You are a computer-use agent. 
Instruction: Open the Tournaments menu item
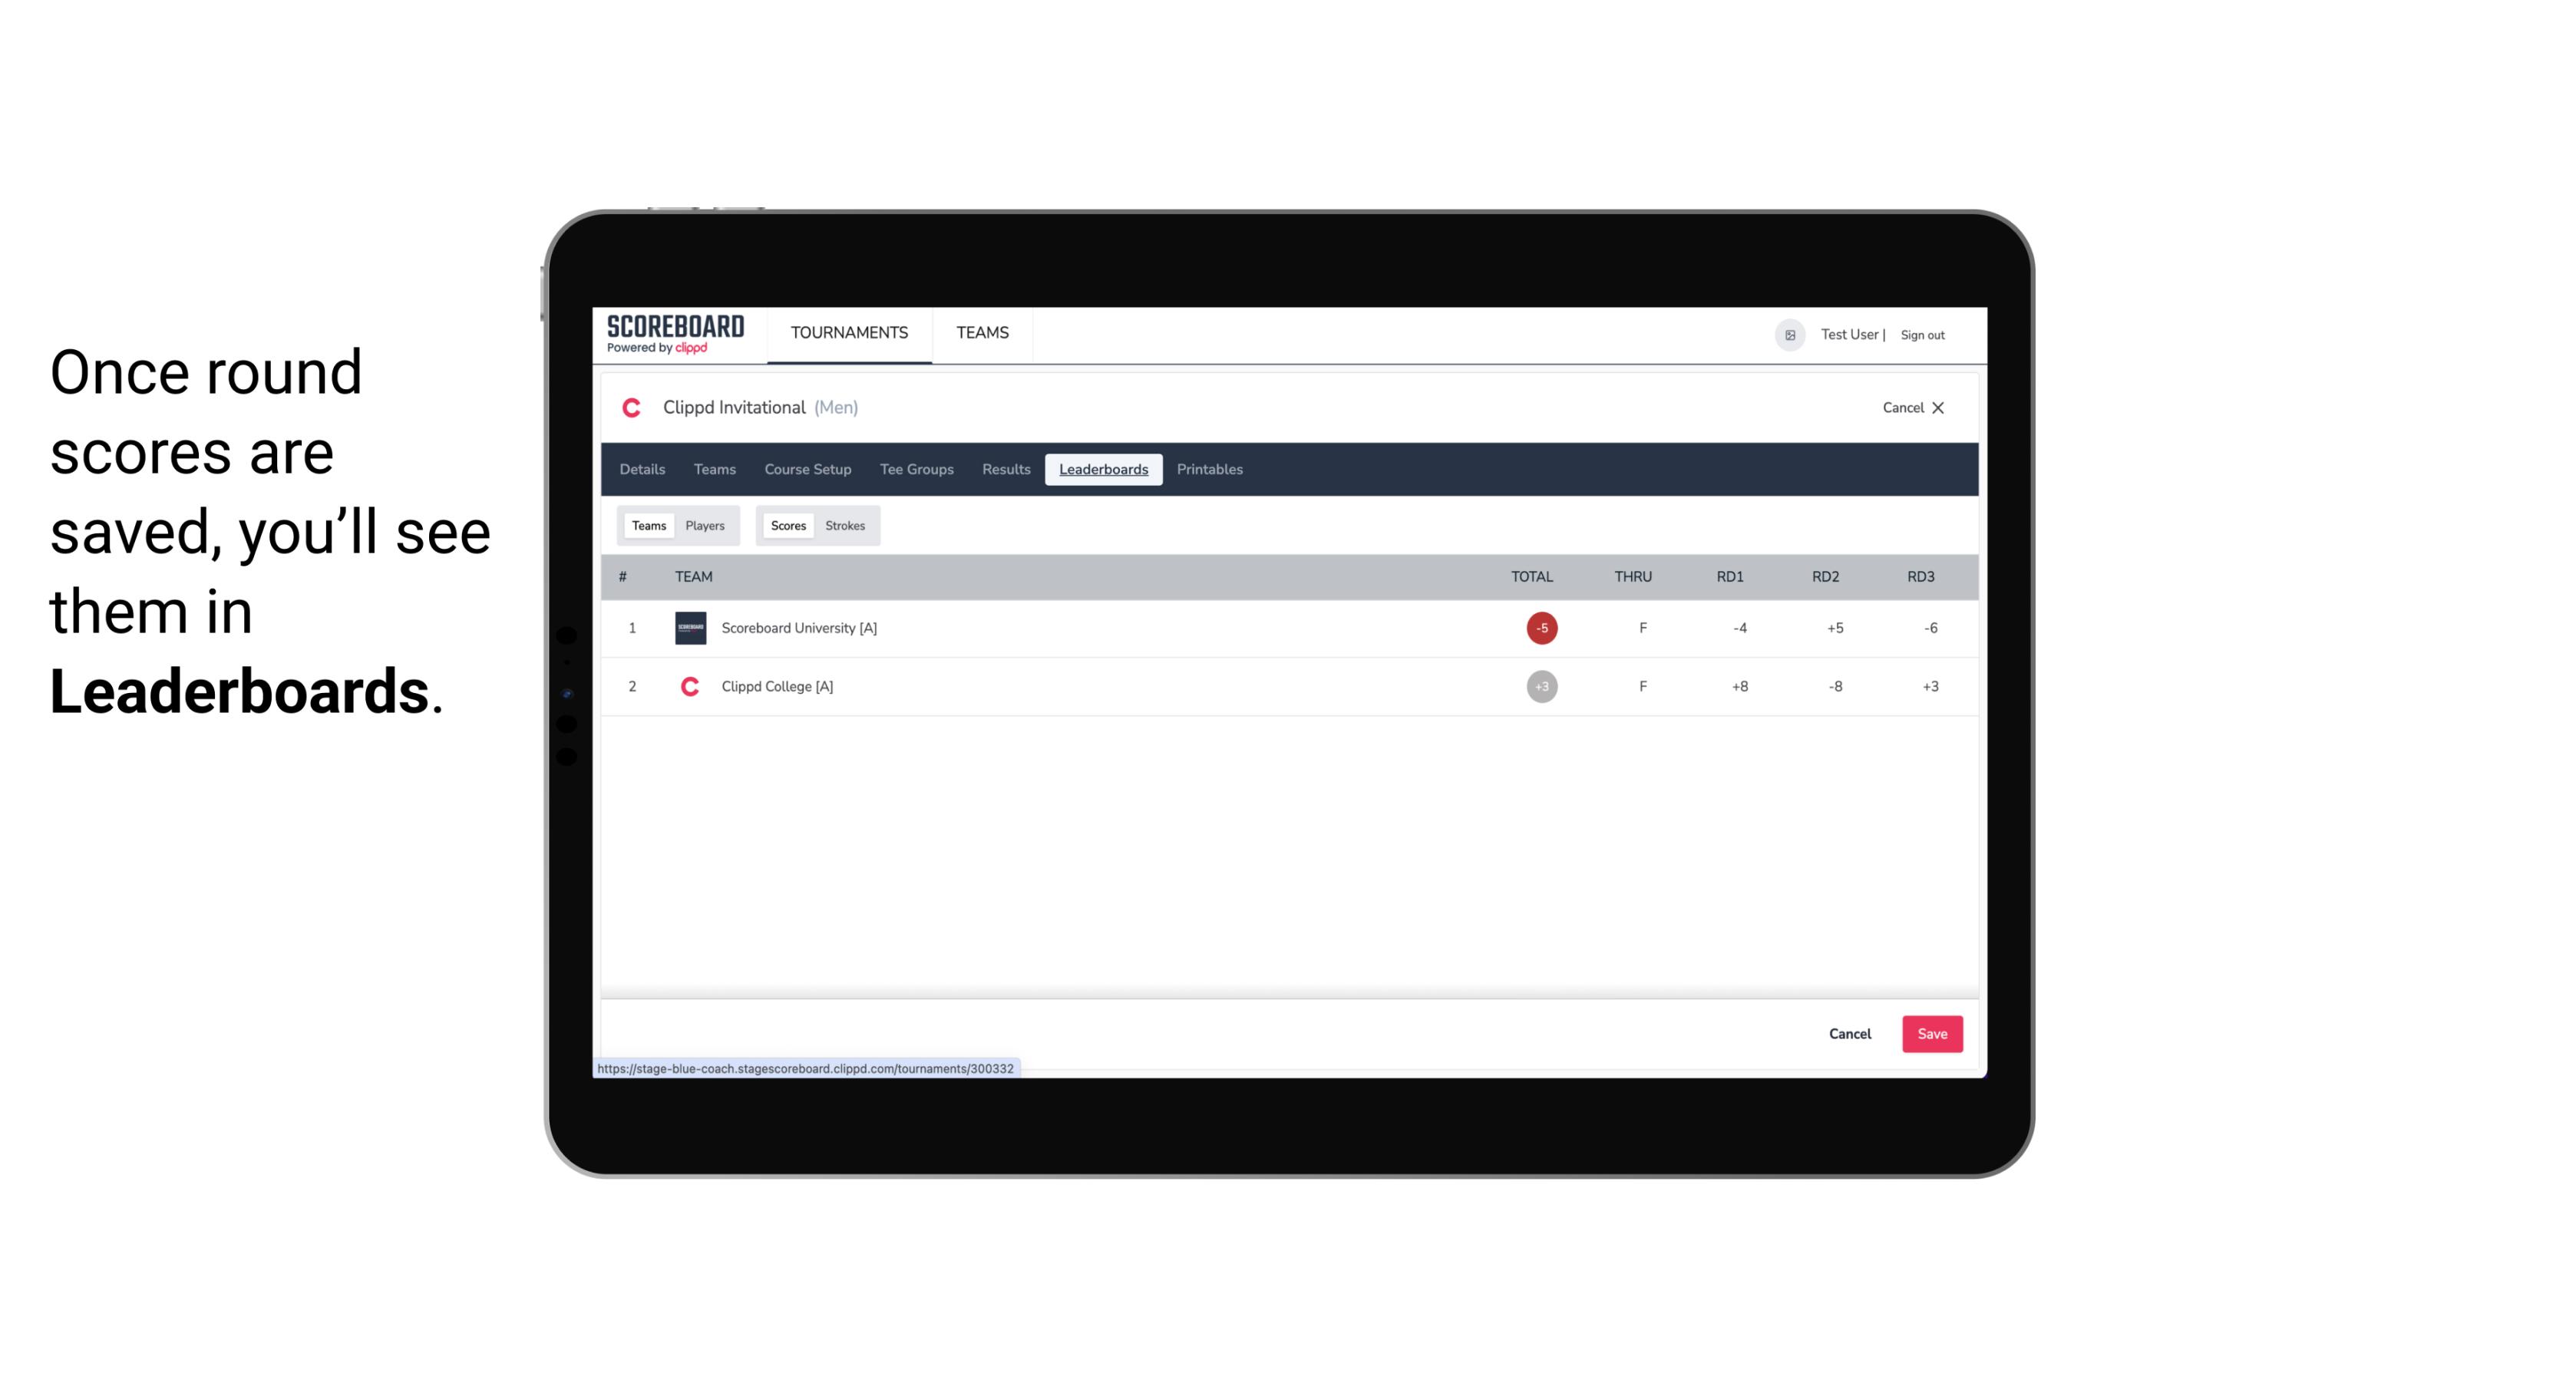(850, 333)
